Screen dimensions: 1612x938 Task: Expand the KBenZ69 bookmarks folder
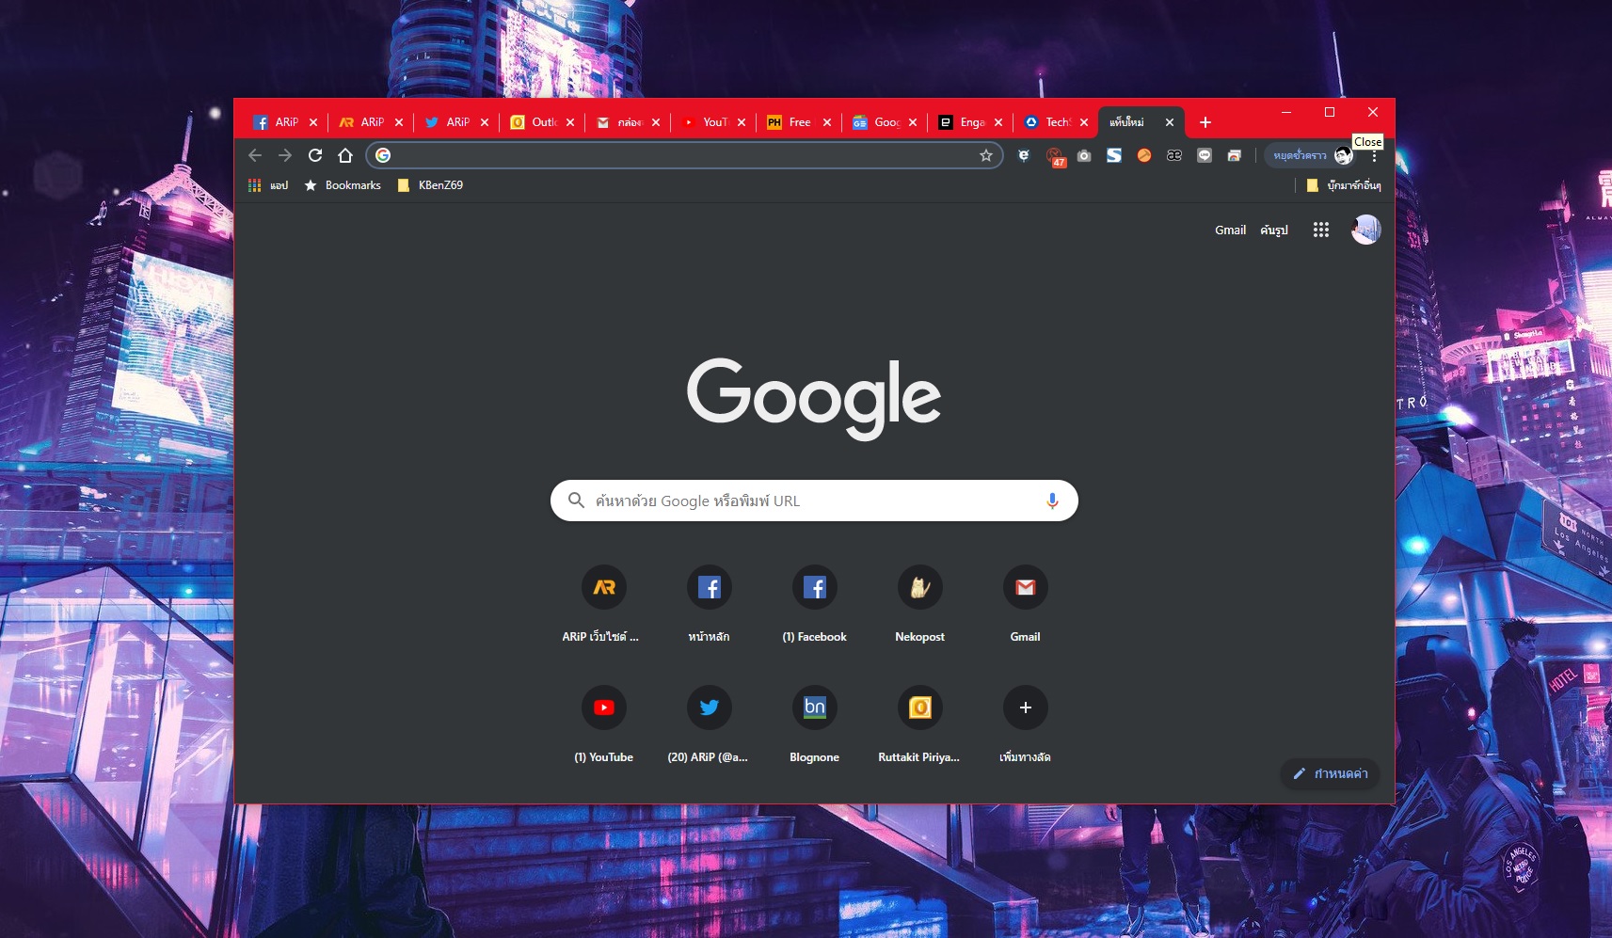point(431,185)
